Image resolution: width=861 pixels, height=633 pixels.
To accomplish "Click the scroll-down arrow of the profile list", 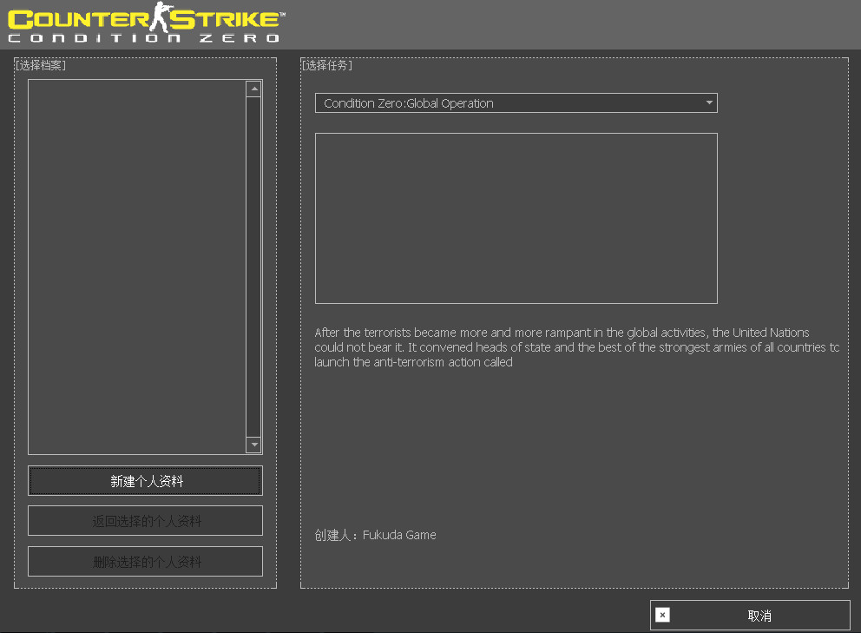I will [x=253, y=444].
